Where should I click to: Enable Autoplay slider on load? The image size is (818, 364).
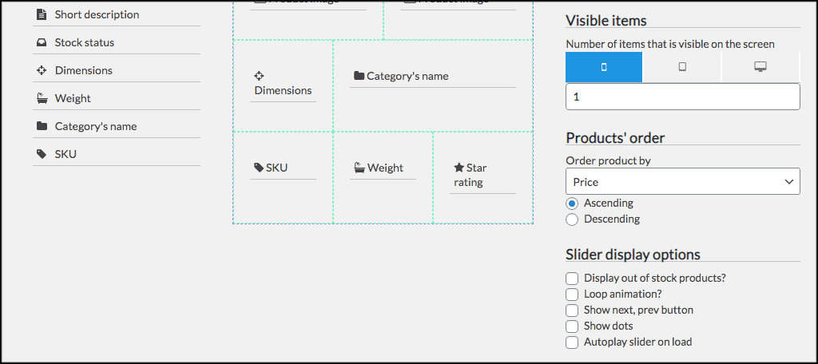[572, 342]
